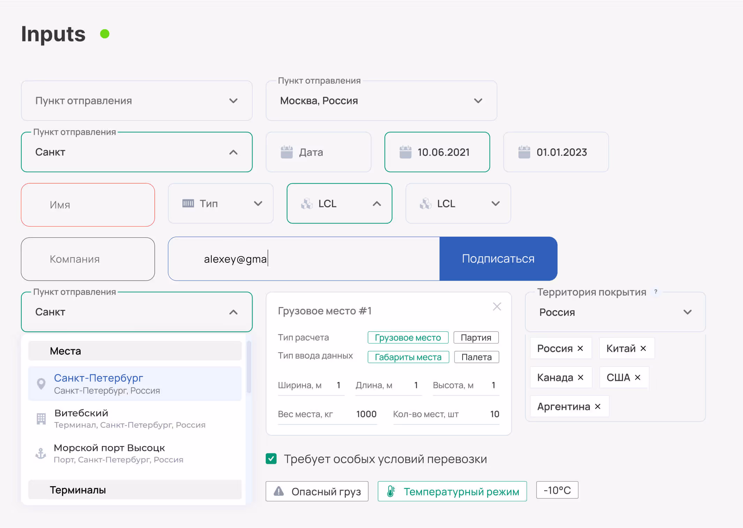This screenshot has height=528, width=743.
Task: Close the Грузовое место #1 card
Action: 497,307
